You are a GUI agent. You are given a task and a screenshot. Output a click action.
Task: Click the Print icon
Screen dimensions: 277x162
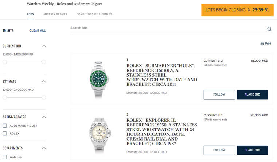[x=262, y=44]
